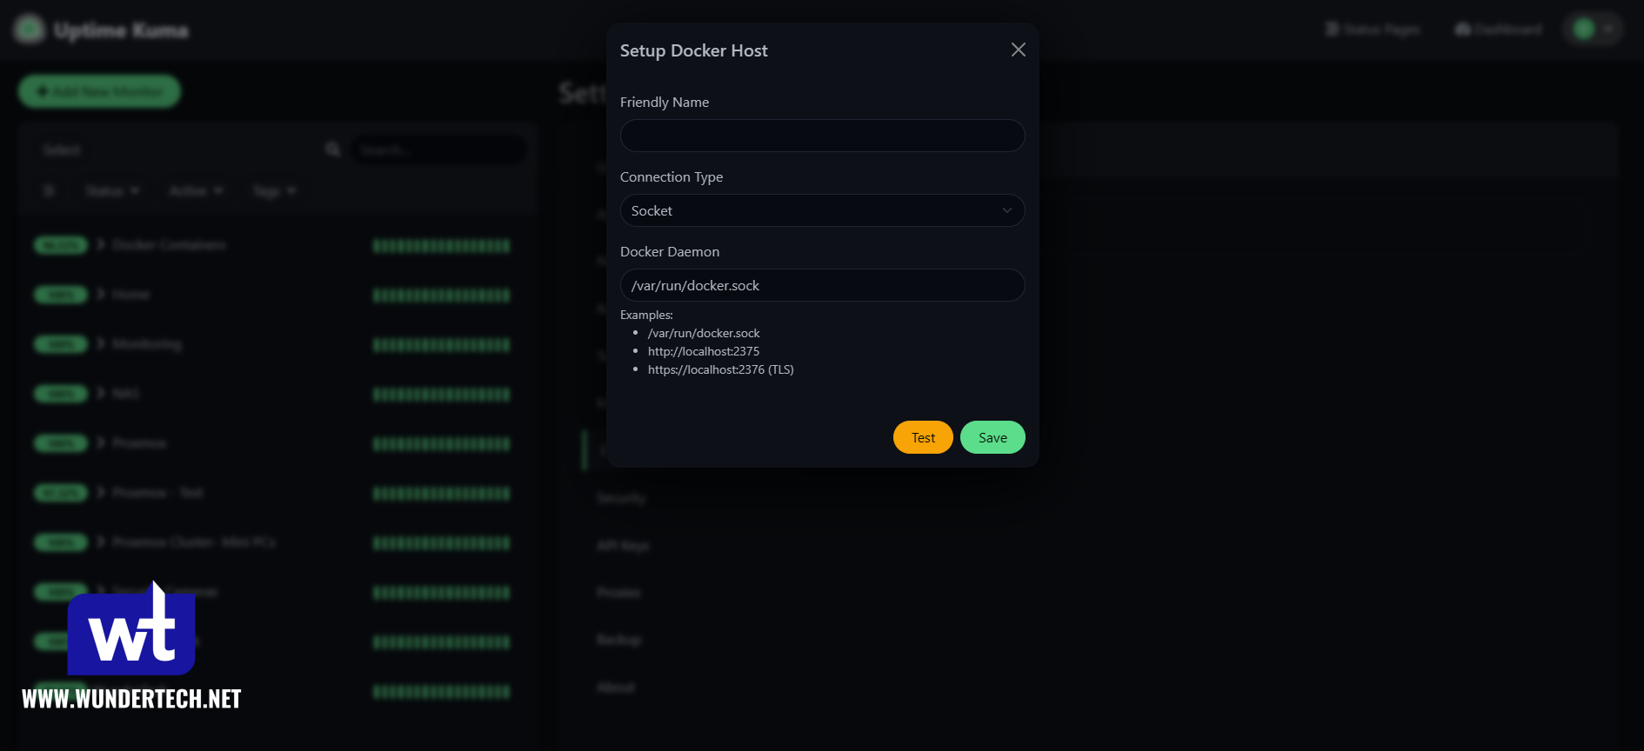Open the Proxies settings tab
This screenshot has width=1644, height=751.
click(618, 592)
